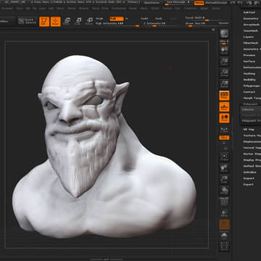Image resolution: width=261 pixels, height=261 pixels.
Task: Expand the Polygroups subpalette
Action: (x=252, y=86)
